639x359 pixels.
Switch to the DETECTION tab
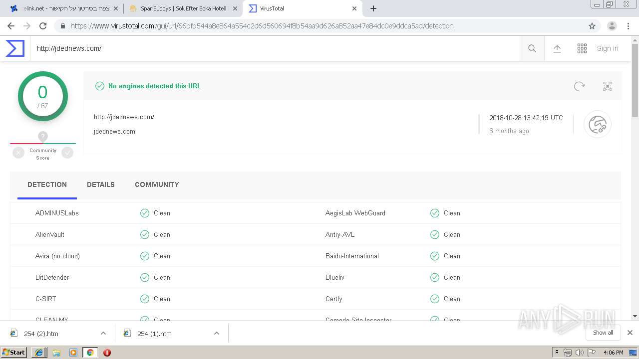click(x=47, y=184)
